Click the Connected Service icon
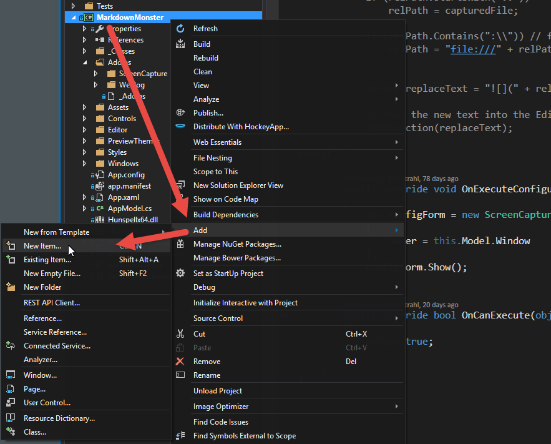 [x=9, y=346]
